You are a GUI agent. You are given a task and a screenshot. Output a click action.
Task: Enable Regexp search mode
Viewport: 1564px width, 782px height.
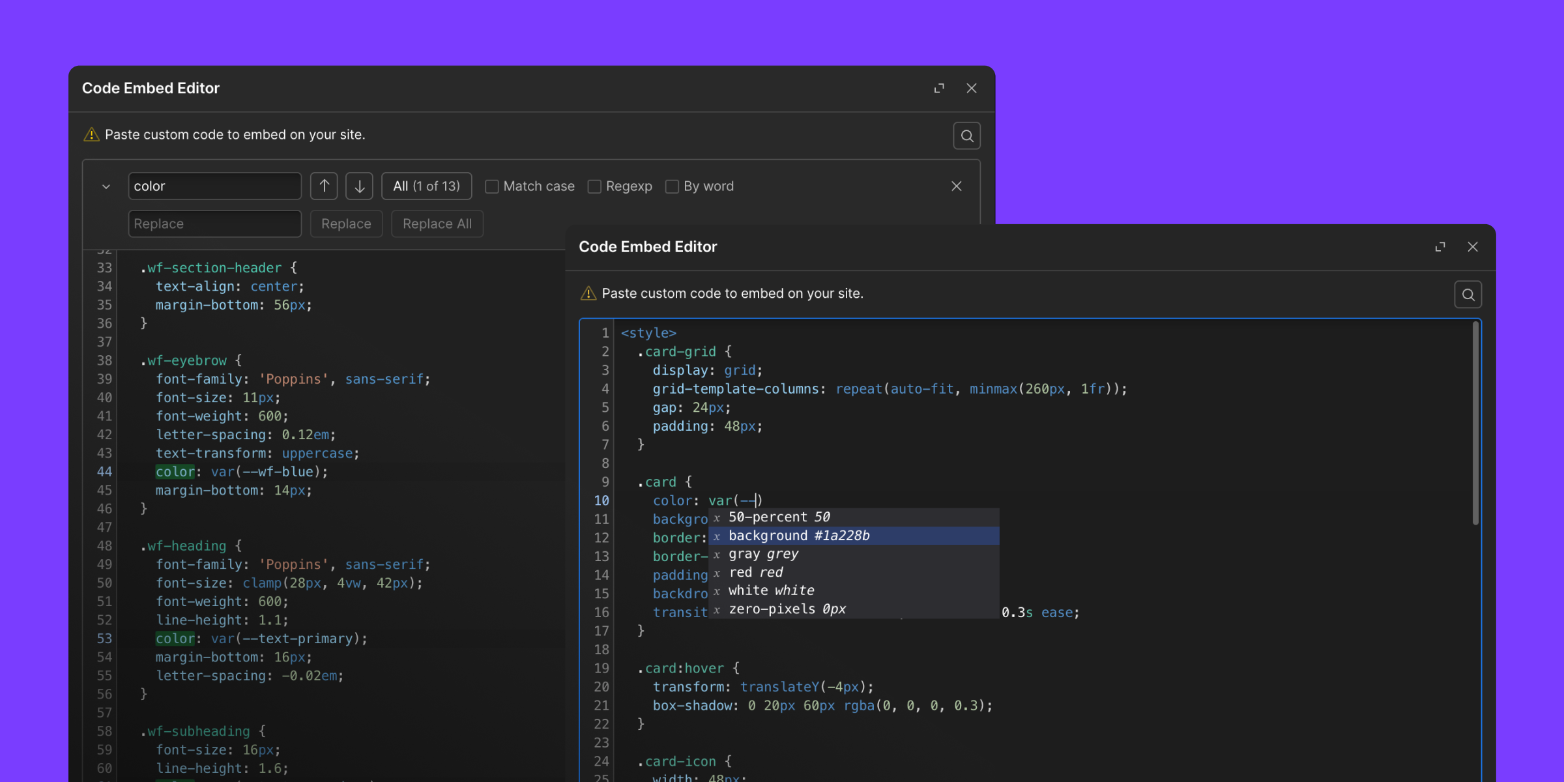coord(594,186)
